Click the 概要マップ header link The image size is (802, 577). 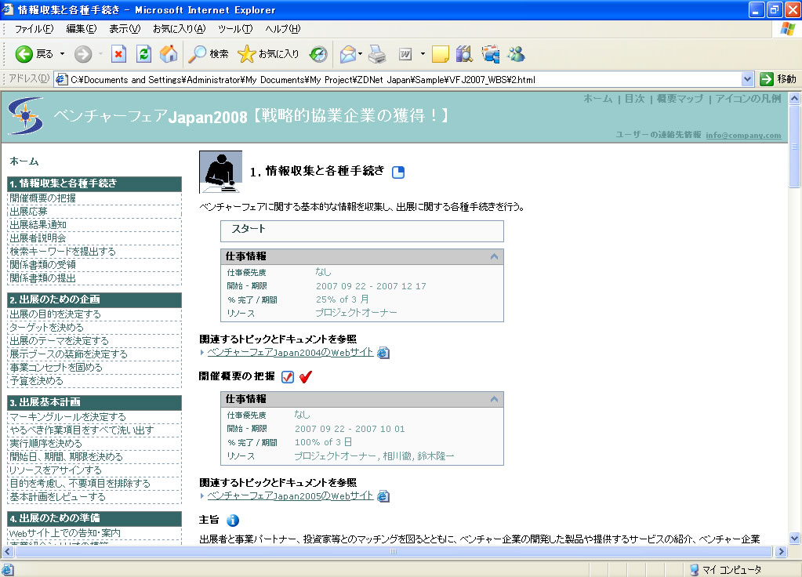click(680, 99)
